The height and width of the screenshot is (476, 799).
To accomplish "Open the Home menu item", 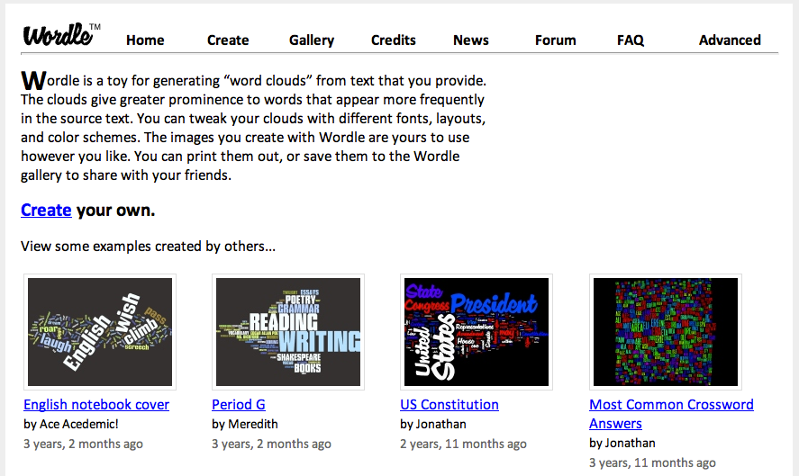I will tap(145, 40).
